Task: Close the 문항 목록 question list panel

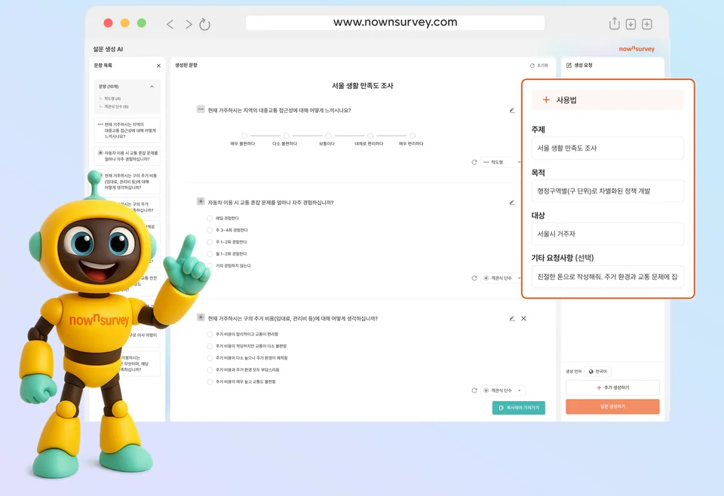Action: (x=158, y=66)
